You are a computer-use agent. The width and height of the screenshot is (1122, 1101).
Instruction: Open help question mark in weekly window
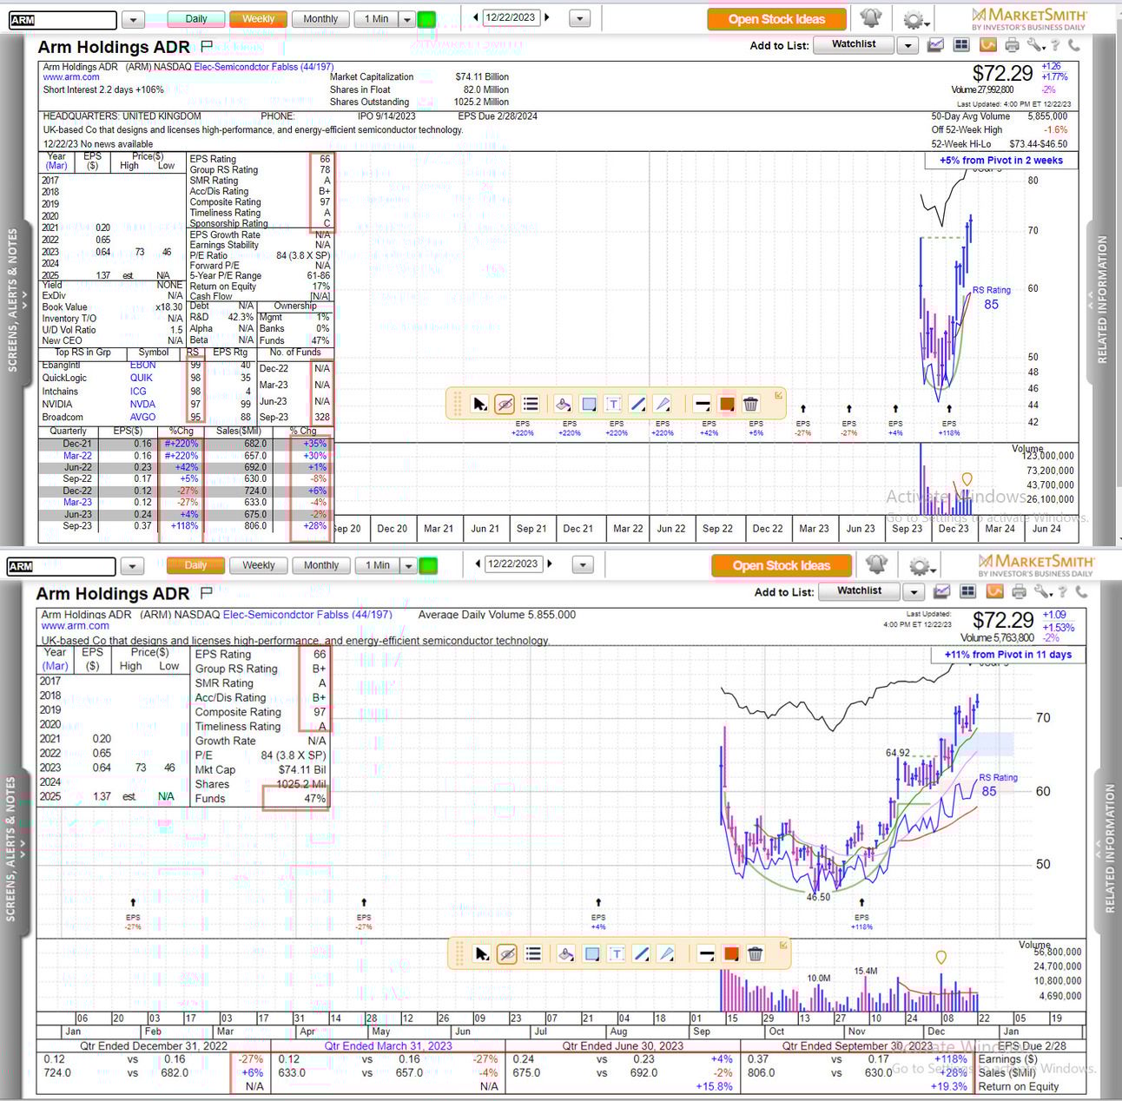coord(1055,45)
